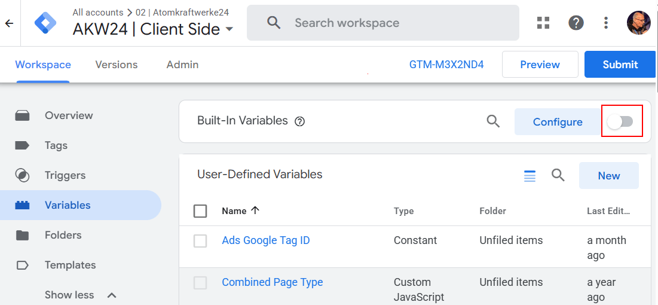Screen dimensions: 658x305
Task: Click the search icon in Search workspace box
Action: (274, 23)
